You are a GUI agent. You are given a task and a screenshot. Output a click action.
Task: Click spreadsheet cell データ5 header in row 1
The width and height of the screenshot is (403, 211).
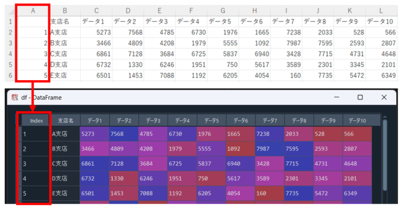pyautogui.click(x=222, y=21)
